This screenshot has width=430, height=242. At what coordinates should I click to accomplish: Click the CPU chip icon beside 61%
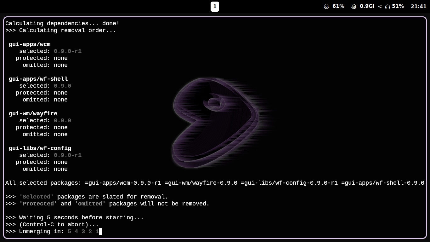click(x=326, y=7)
